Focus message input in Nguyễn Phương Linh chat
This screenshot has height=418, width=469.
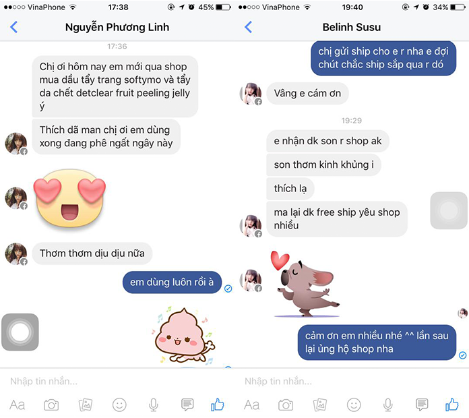pyautogui.click(x=117, y=381)
